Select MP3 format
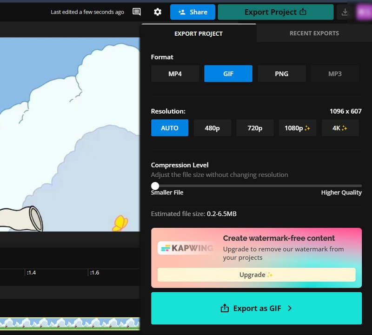 coord(335,74)
